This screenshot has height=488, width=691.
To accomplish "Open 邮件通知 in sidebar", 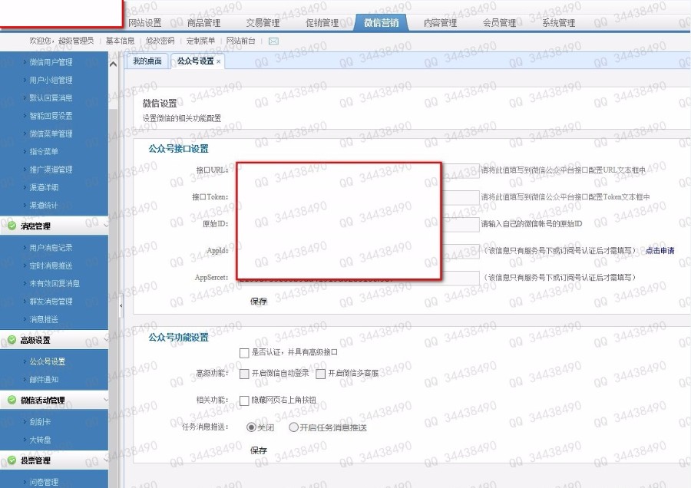I will (44, 379).
